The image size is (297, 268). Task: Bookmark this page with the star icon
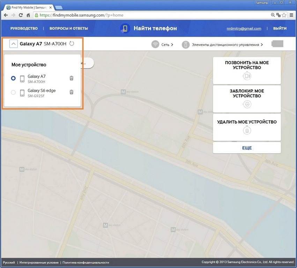284,15
